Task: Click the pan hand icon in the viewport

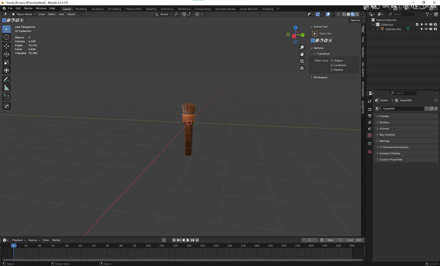Action: [x=302, y=54]
